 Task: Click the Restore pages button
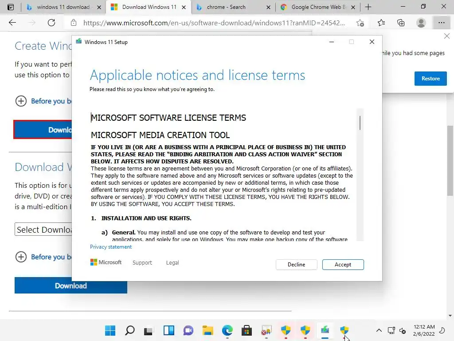430,78
